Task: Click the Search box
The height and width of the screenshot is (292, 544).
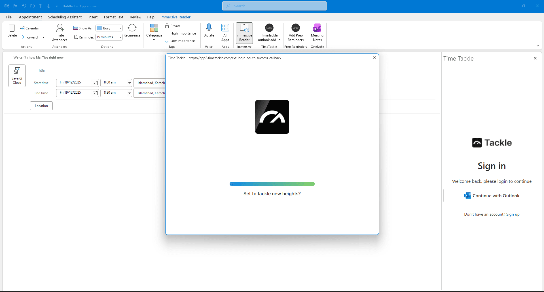Action: pyautogui.click(x=274, y=6)
